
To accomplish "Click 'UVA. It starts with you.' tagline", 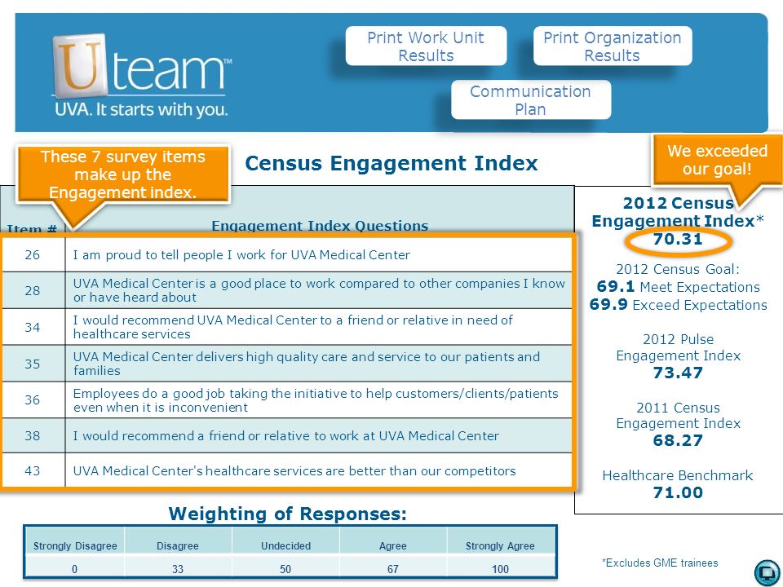I will [141, 109].
